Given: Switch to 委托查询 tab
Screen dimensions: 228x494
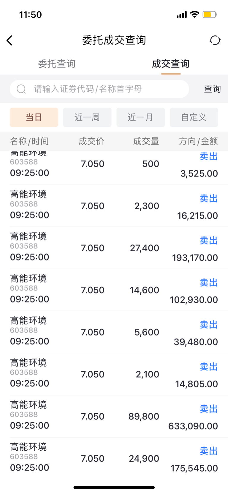Looking at the screenshot, I should click(57, 64).
